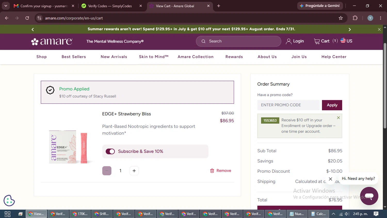This screenshot has width=387, height=218.
Task: Open the US country selector
Action: click(346, 41)
